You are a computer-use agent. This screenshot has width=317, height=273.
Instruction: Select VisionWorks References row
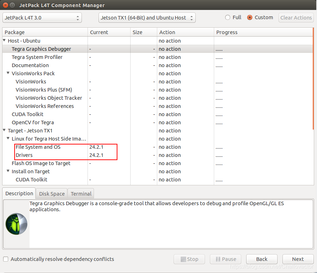click(158, 106)
